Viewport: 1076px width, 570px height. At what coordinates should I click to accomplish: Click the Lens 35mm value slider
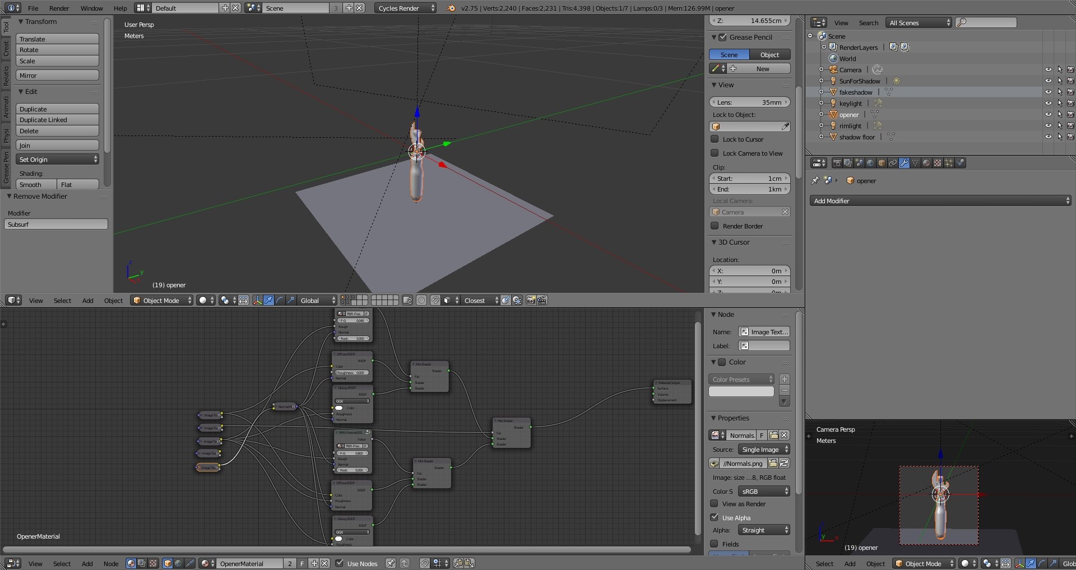coord(750,102)
